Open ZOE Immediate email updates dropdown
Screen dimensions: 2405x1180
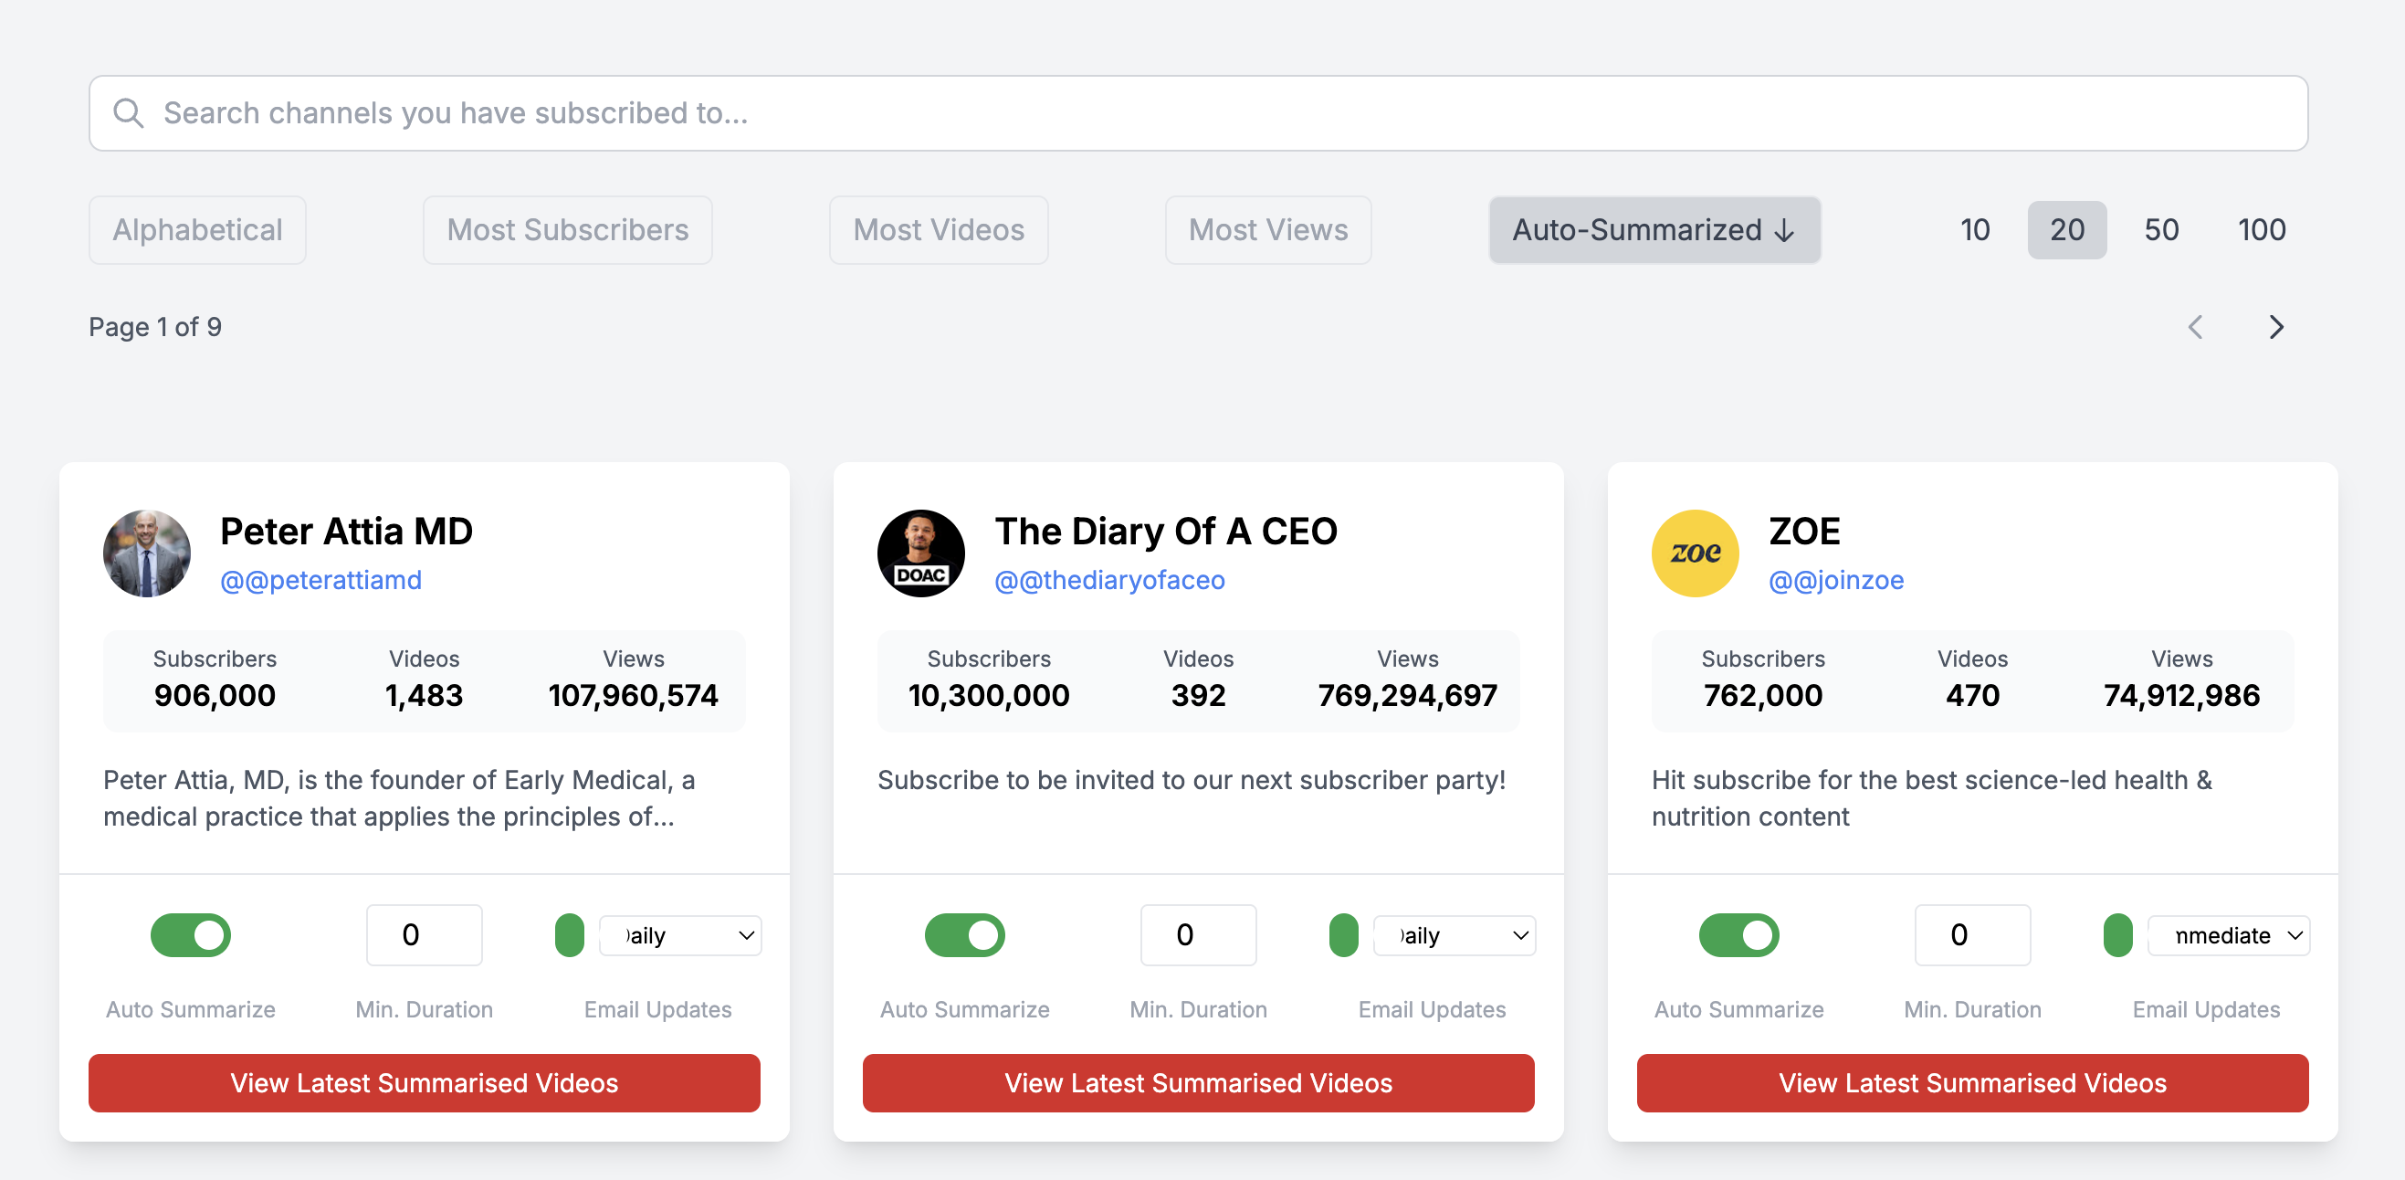[x=2229, y=935]
